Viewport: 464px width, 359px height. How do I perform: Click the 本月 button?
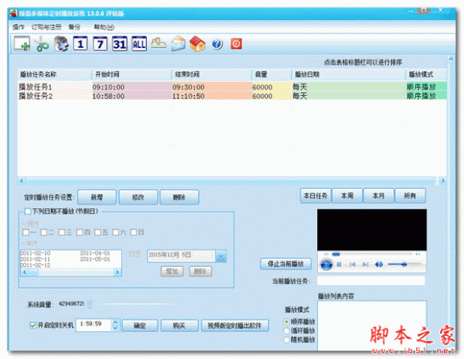378,196
